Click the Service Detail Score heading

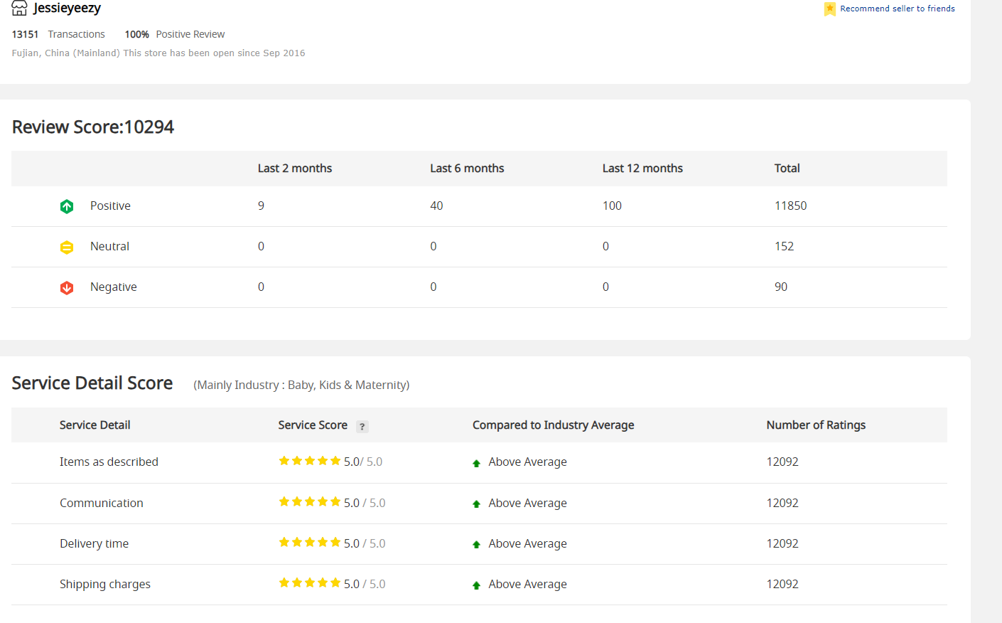pos(92,383)
